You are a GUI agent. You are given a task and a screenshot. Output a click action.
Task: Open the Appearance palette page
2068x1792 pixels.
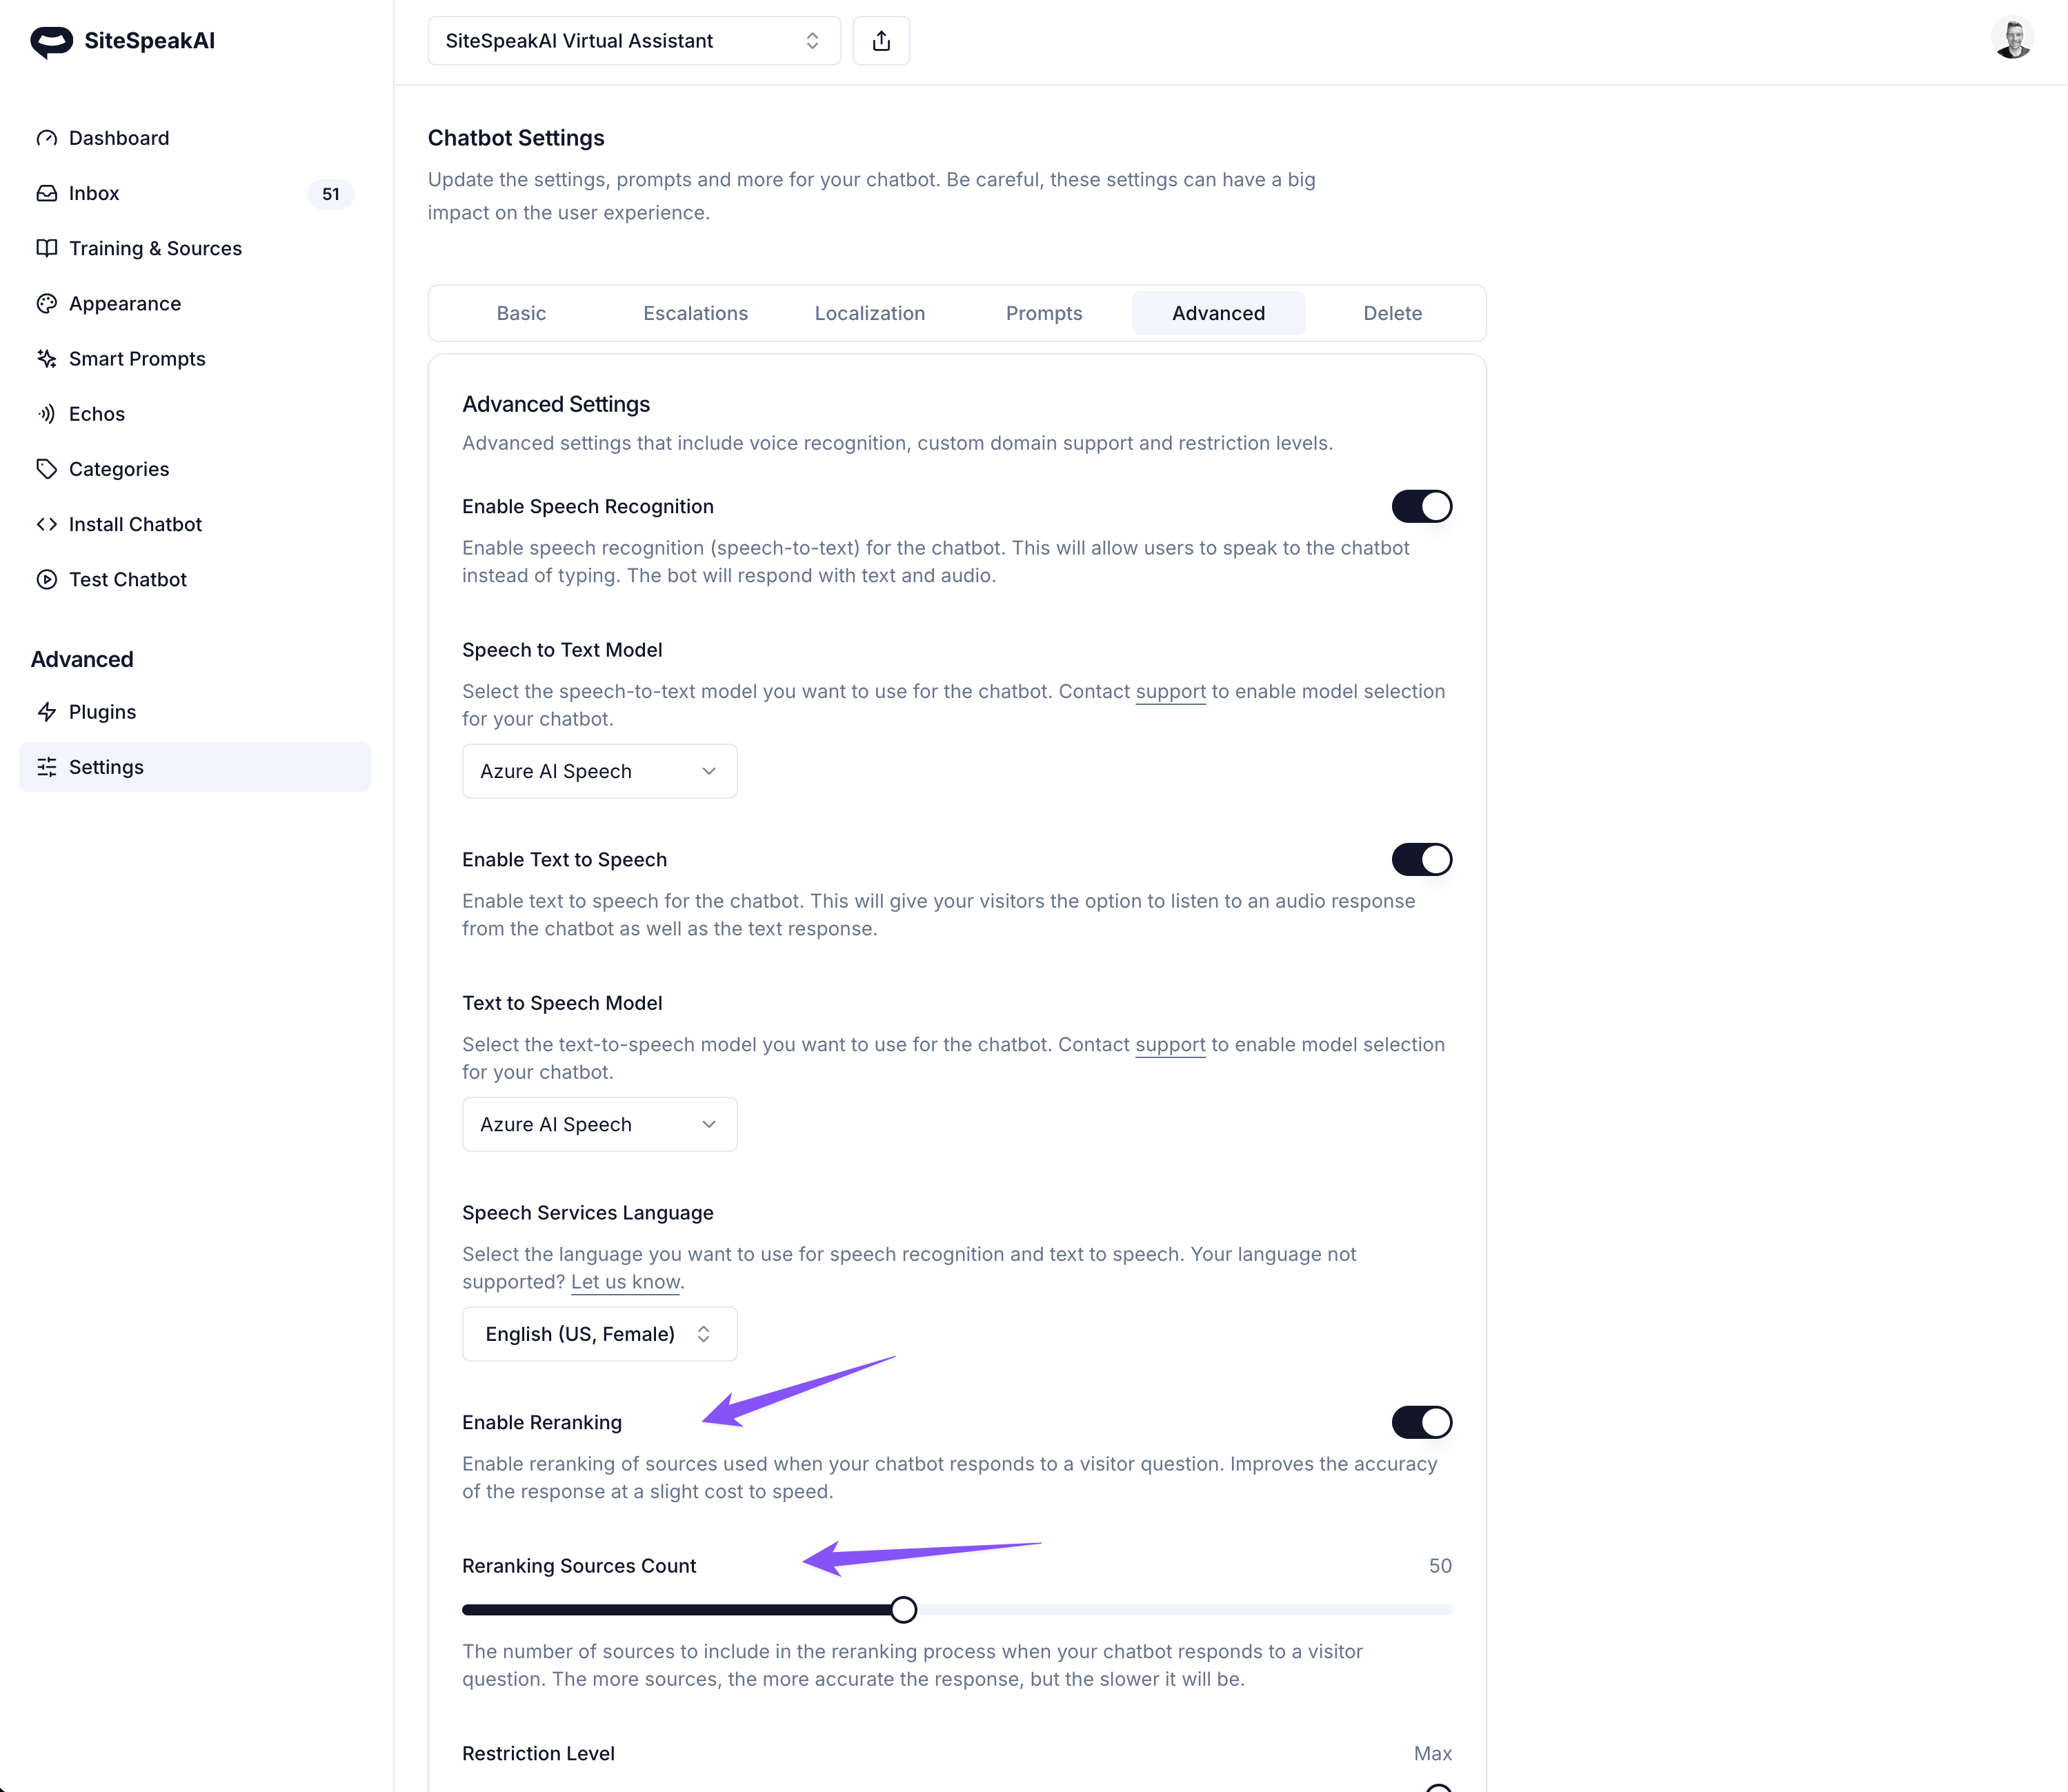tap(124, 303)
